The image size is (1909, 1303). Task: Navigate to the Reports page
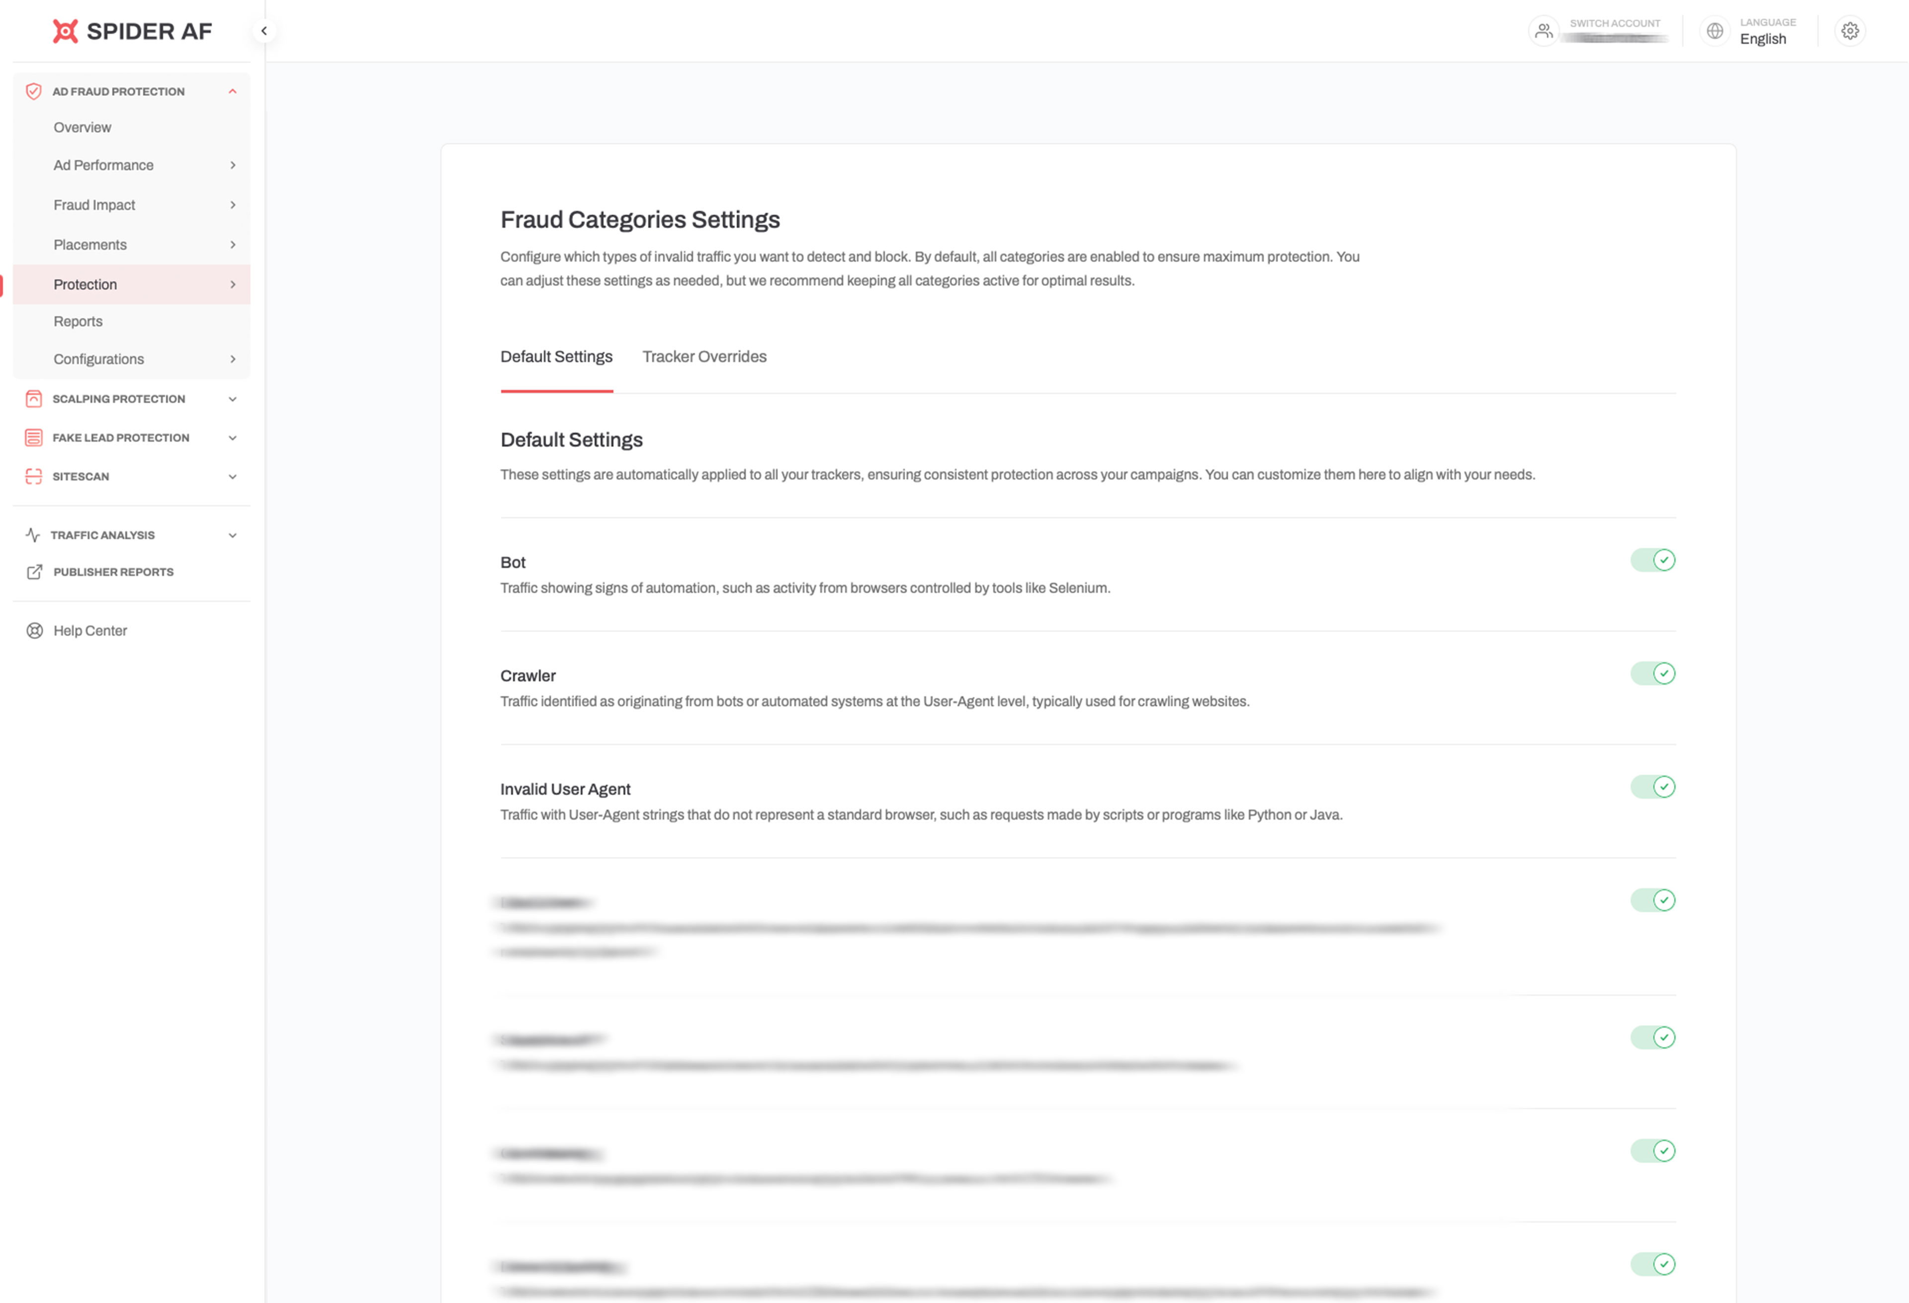coord(78,321)
